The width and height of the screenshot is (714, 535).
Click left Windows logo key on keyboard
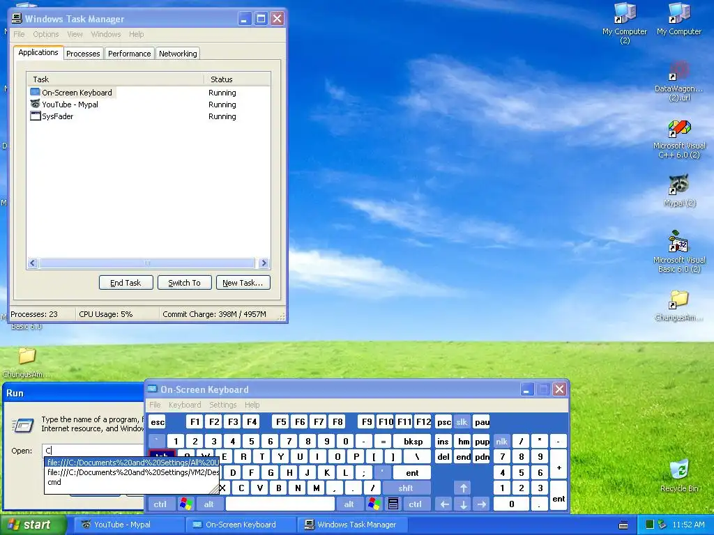point(185,504)
